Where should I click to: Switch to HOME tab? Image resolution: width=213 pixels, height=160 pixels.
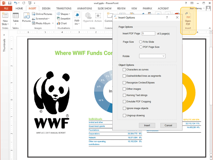(x=19, y=9)
